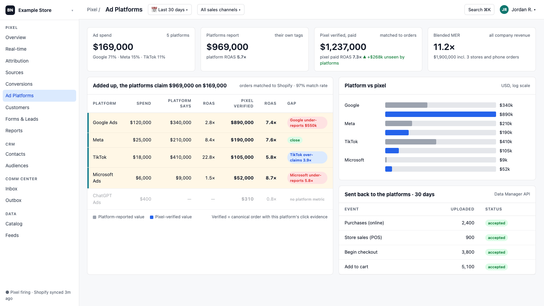Screen dimensions: 544x306
Task: Open the Reports sidebar item
Action: point(39,131)
